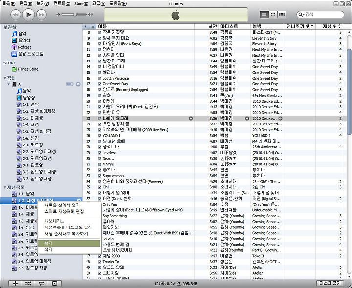Show or hide artwork viewer
352x288 pixels.
click(x=55, y=283)
